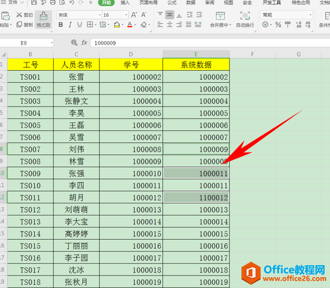
Task: Apply distributed alignment
Action: (198, 24)
